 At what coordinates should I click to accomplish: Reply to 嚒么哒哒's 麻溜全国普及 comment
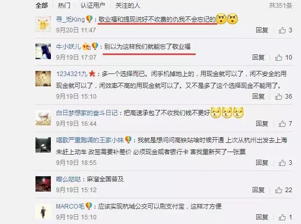point(258,190)
